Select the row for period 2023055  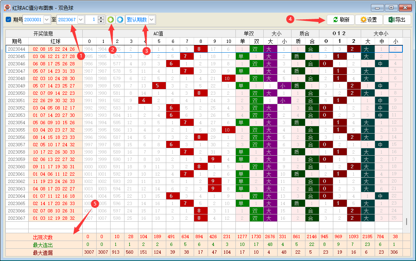pyautogui.click(x=17, y=130)
